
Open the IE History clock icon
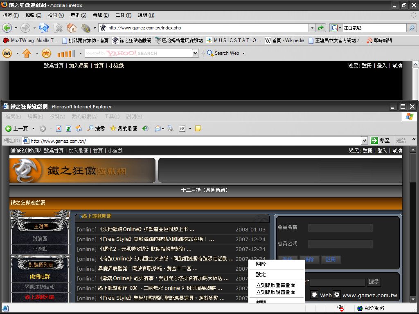tap(145, 128)
